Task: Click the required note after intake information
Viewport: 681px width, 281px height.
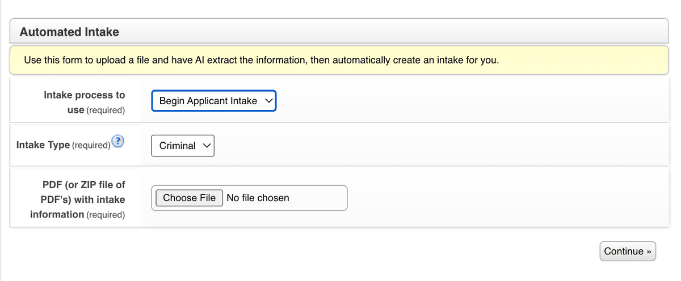Action: (106, 215)
